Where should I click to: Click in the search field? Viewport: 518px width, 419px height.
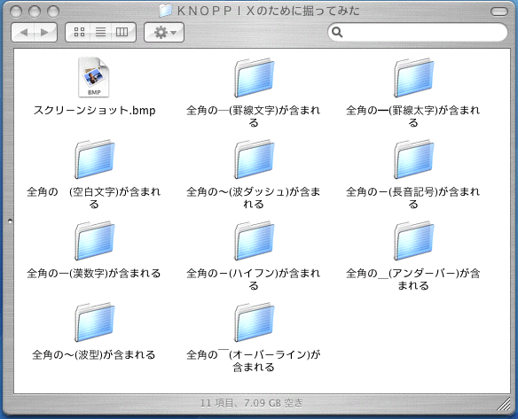[417, 32]
